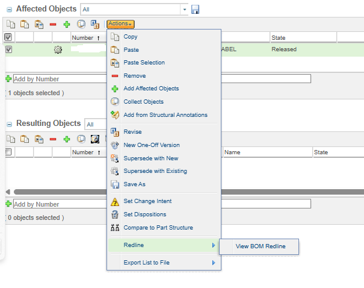
Task: Click Add Affected Objects green plus toolbar icon
Action: coord(67,24)
